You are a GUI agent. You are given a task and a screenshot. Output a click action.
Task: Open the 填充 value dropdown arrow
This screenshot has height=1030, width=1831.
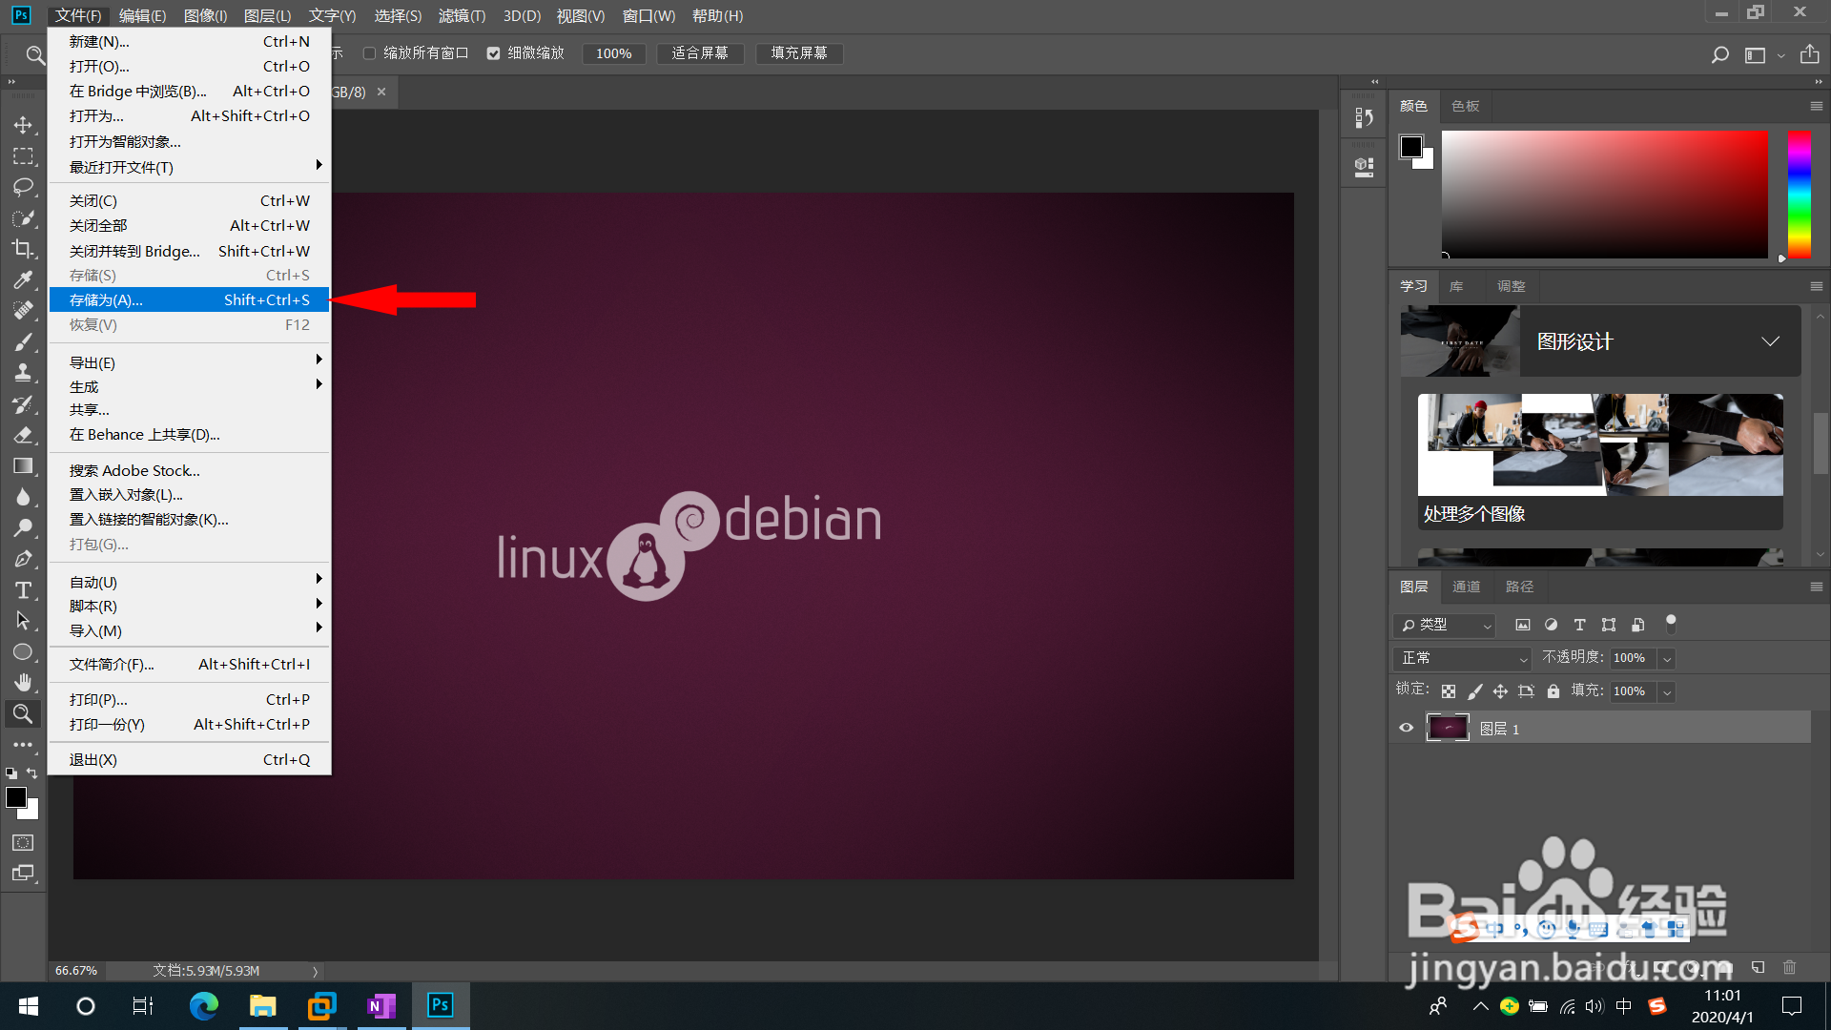[1667, 691]
